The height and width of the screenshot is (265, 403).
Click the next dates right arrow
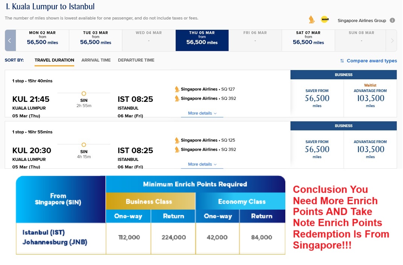point(392,41)
